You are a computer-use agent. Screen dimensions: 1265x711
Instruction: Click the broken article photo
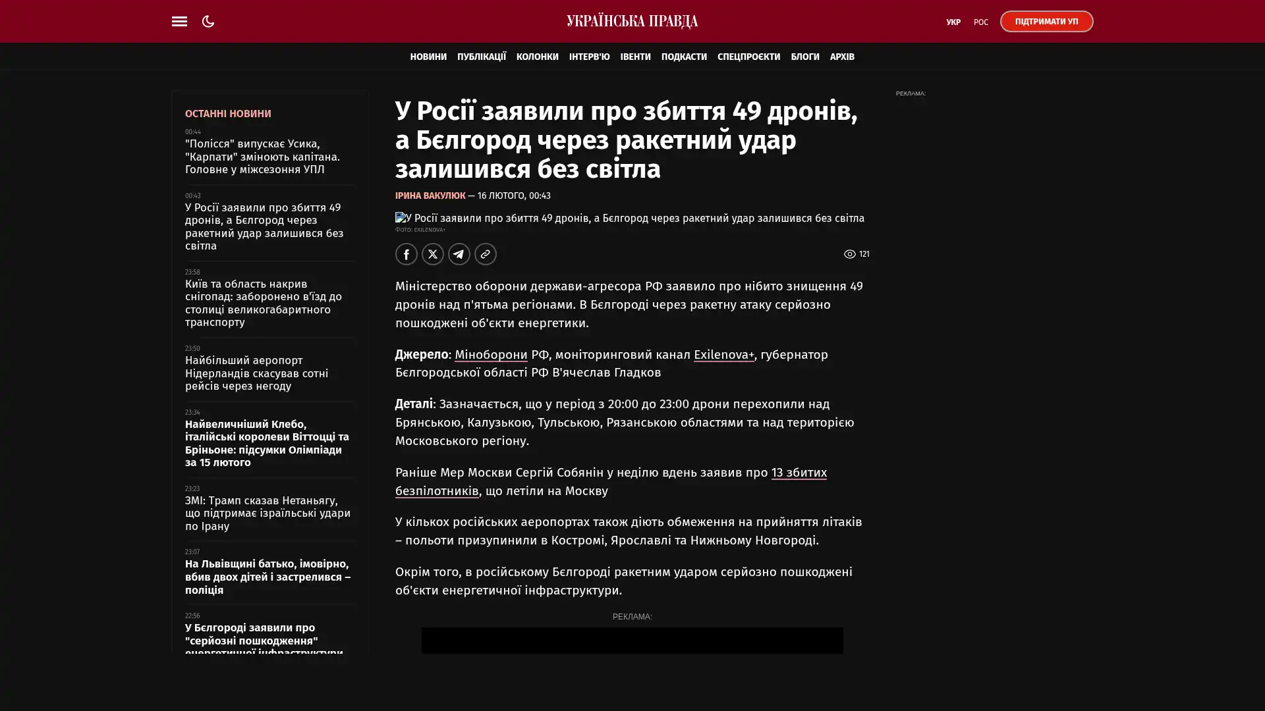click(630, 218)
